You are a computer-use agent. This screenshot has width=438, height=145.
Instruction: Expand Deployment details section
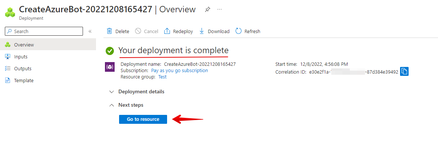coord(137,91)
